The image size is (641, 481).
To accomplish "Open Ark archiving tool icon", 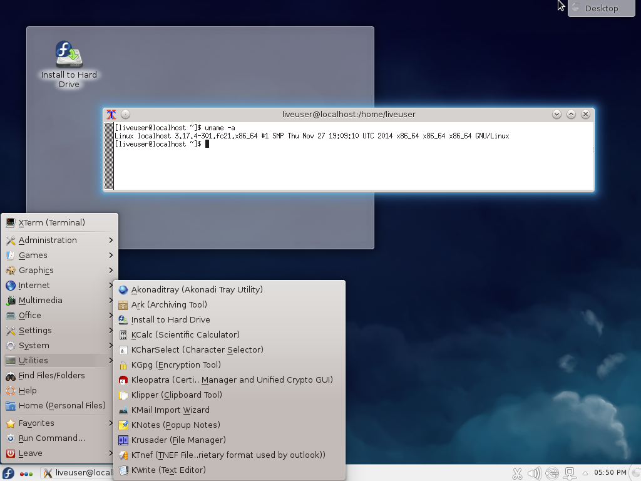I will [123, 305].
